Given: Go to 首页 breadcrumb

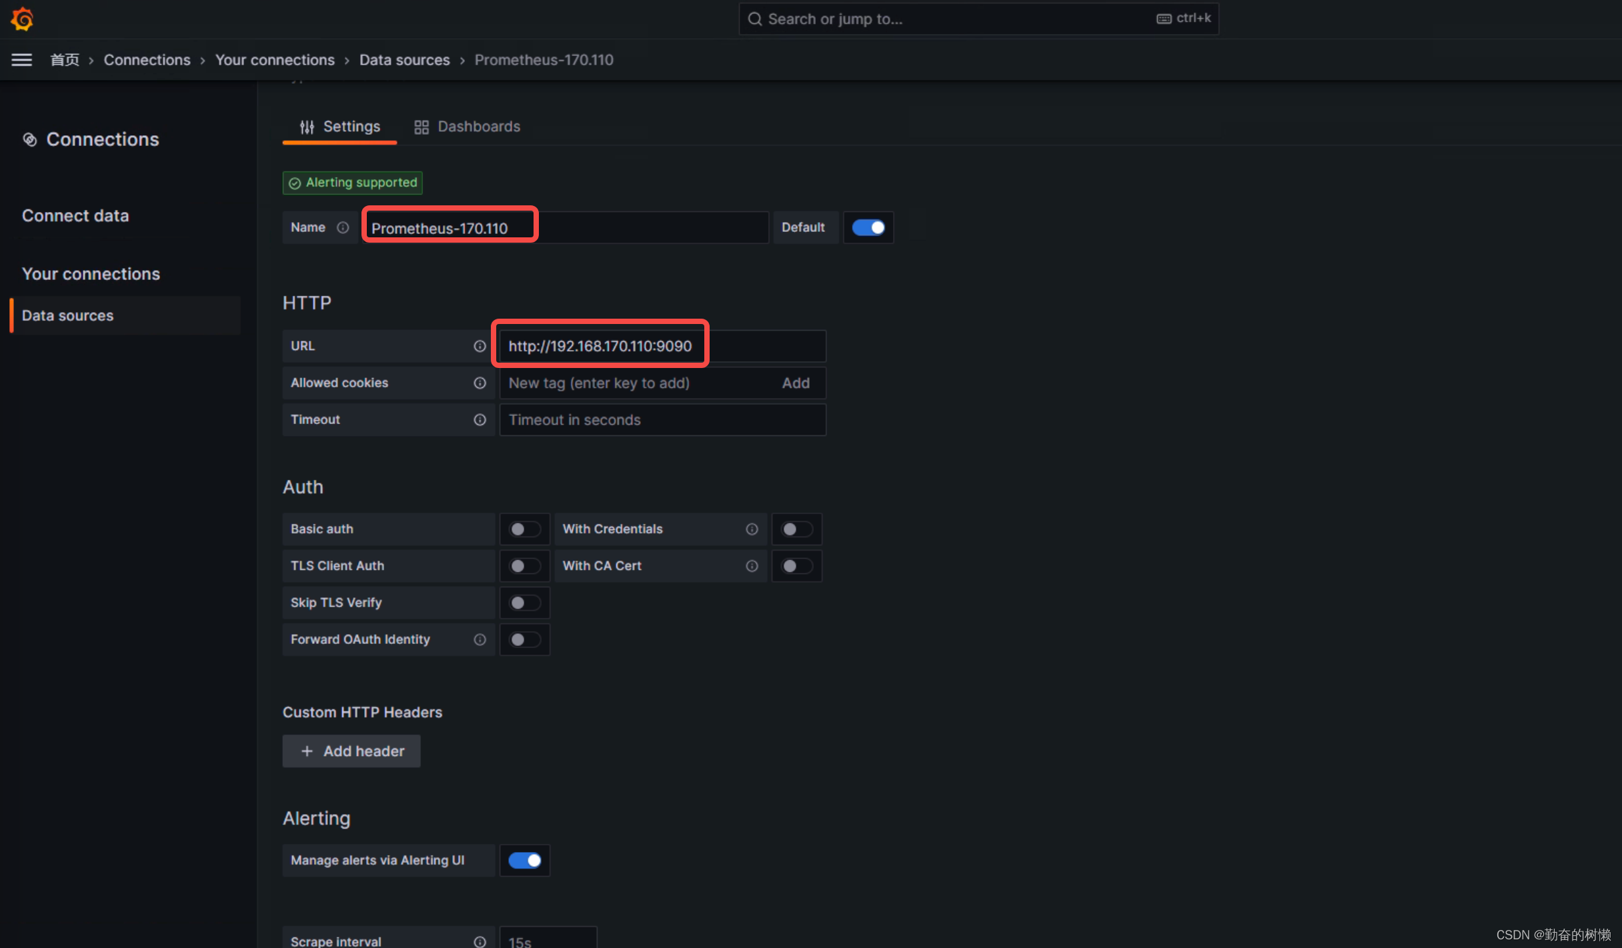Looking at the screenshot, I should coord(65,60).
